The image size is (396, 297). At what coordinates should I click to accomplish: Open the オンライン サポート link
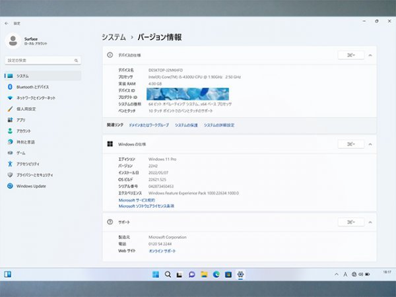click(162, 251)
